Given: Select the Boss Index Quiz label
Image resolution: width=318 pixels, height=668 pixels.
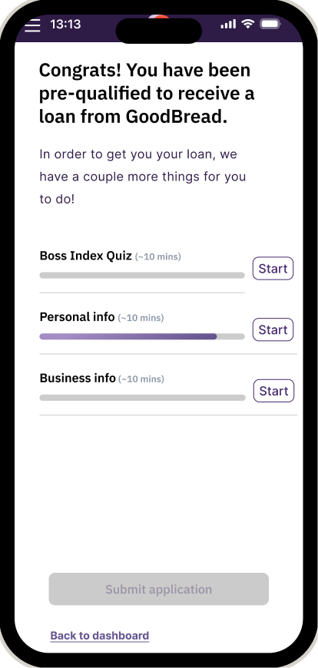Looking at the screenshot, I should (86, 256).
